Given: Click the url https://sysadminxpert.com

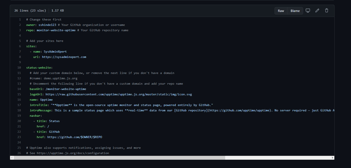Looking at the screenshot, I should [x=64, y=57].
